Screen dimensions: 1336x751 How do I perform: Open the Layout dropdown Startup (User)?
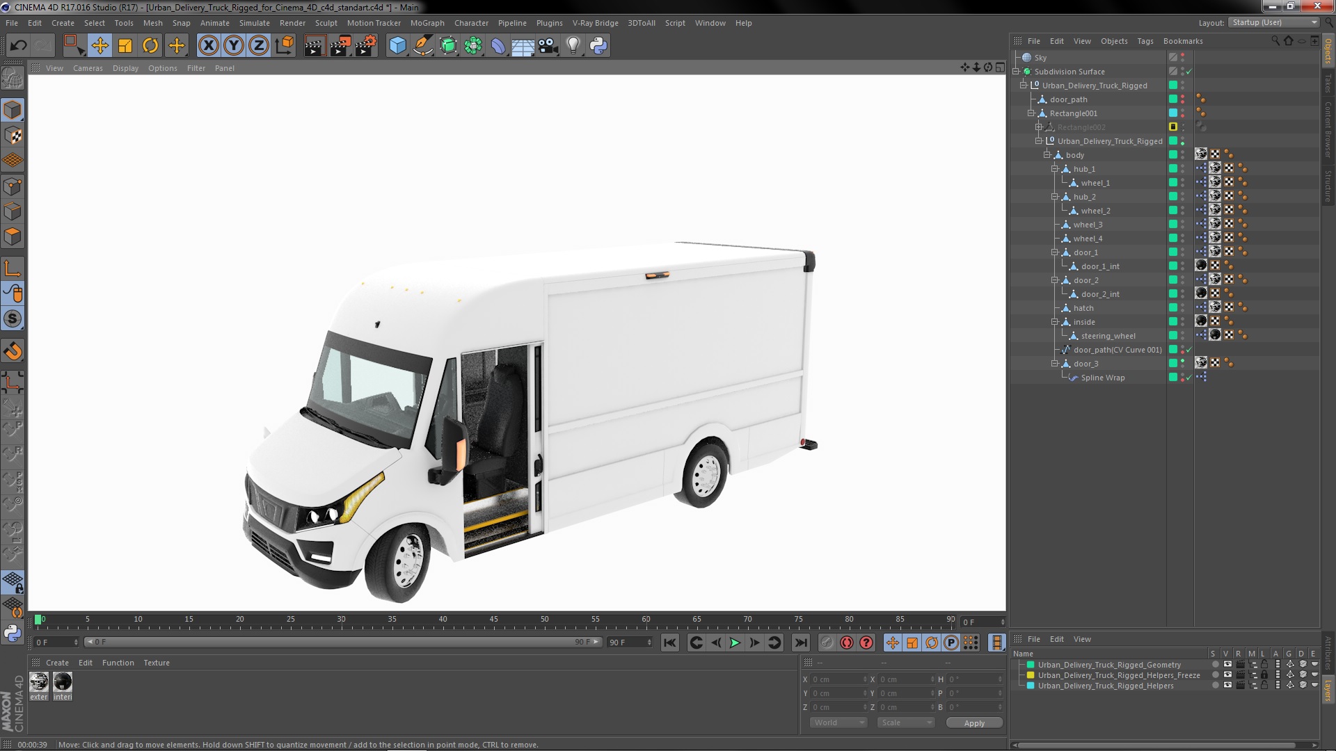pyautogui.click(x=1273, y=22)
